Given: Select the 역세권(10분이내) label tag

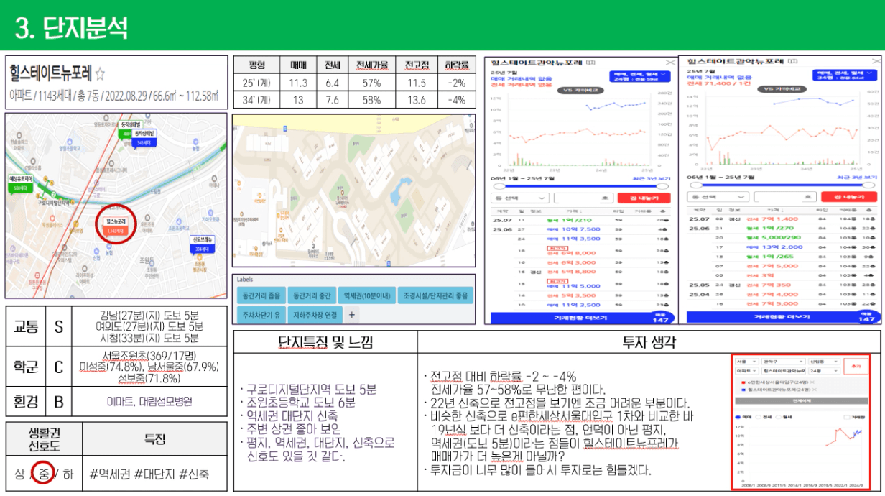Looking at the screenshot, I should 366,295.
